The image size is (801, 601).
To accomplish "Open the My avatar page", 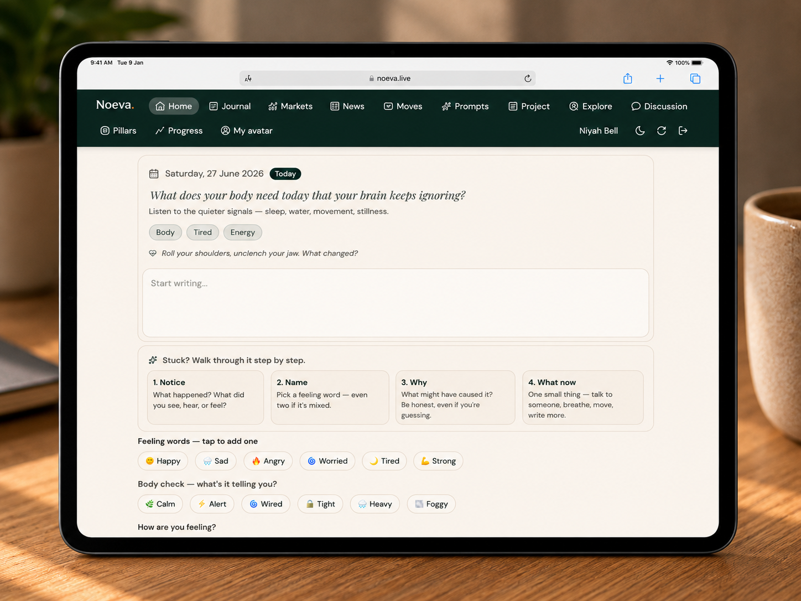I will click(247, 131).
